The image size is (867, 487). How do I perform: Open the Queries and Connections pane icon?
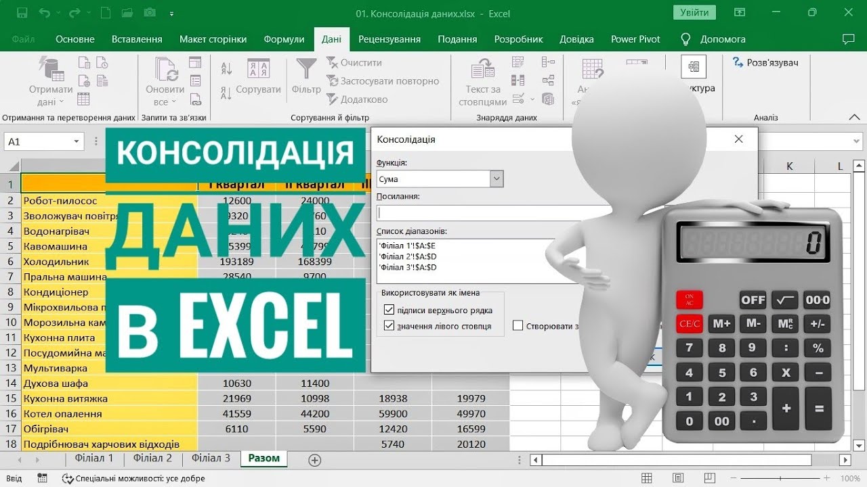coord(196,63)
